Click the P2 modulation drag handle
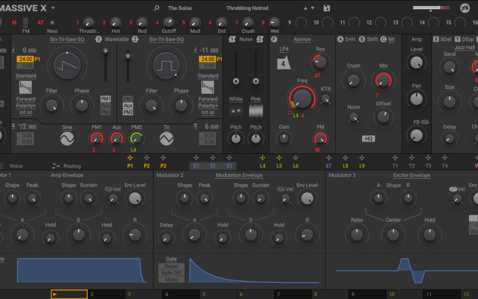478x299 pixels. pos(146,158)
